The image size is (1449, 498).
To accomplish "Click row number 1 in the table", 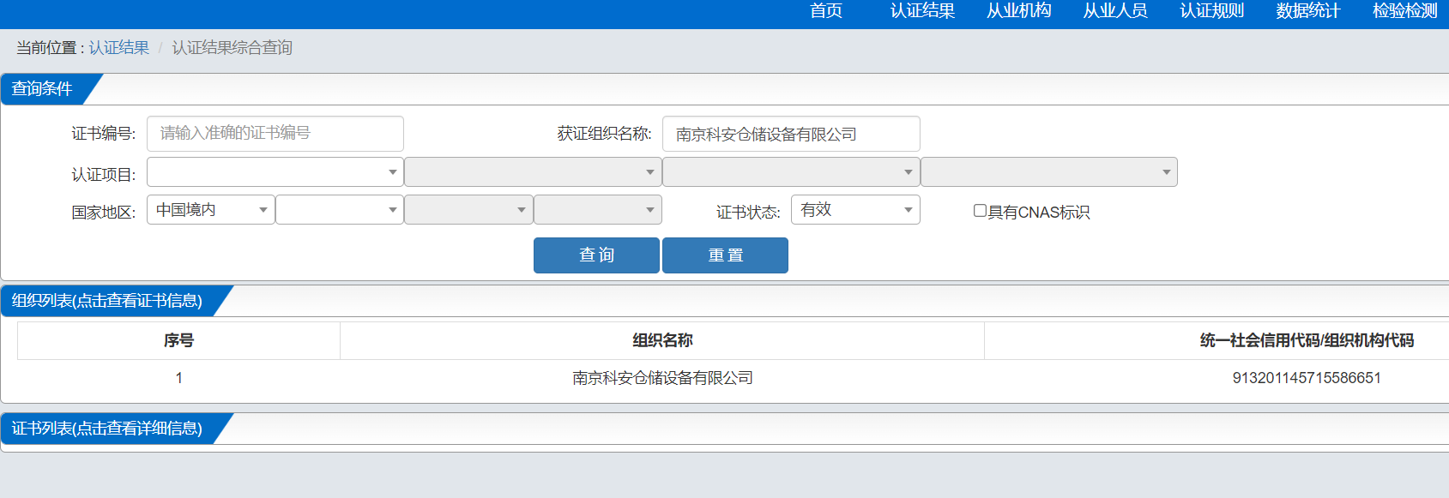I will pos(178,378).
